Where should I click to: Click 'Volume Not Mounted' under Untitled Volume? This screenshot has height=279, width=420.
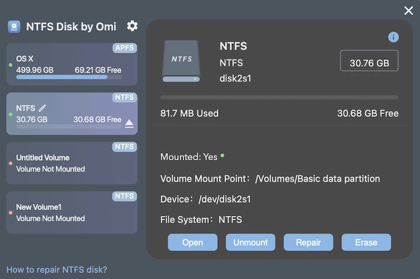[x=50, y=169]
